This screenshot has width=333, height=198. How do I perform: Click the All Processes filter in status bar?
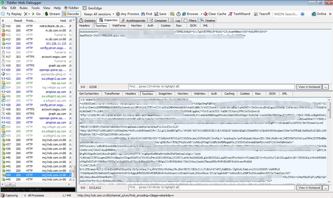(34, 195)
